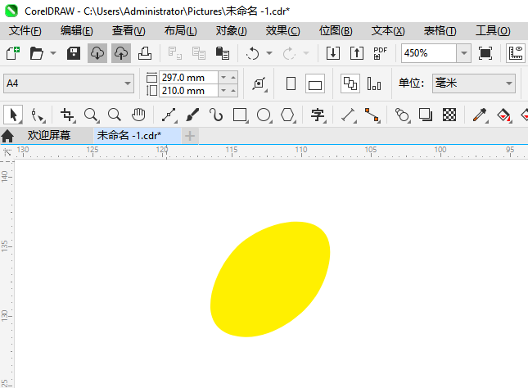Select the Drop Shadow tool
Viewport: 528px width, 388px height.
[426, 115]
